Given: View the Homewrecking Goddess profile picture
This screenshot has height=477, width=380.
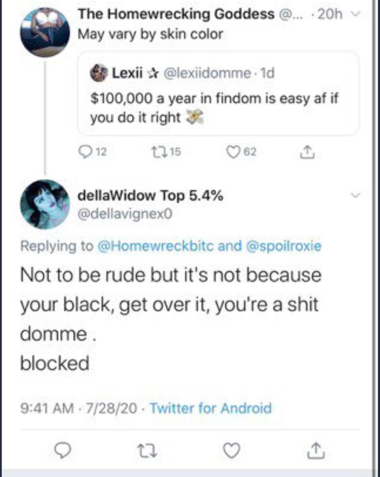Looking at the screenshot, I should pos(45,33).
